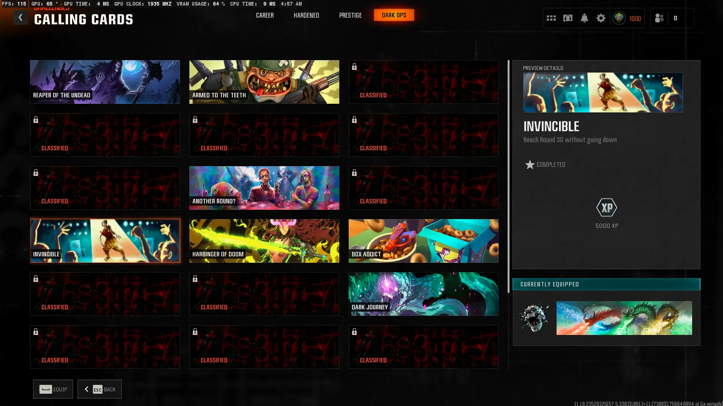
Task: Go back using top-left arrow
Action: click(x=21, y=18)
